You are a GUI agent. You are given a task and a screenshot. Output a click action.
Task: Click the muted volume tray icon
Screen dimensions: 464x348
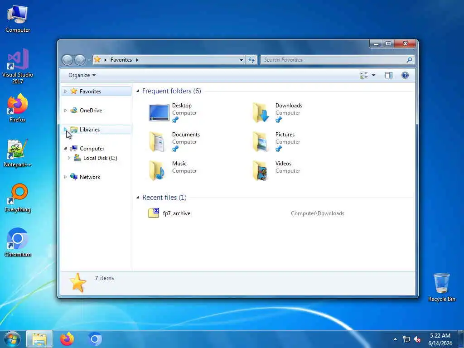point(417,339)
